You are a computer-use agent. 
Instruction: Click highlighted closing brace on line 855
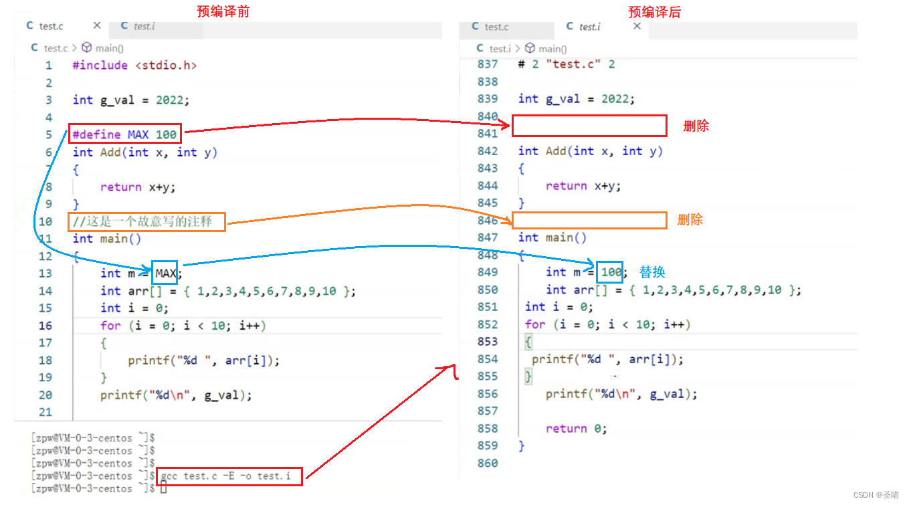(x=528, y=377)
